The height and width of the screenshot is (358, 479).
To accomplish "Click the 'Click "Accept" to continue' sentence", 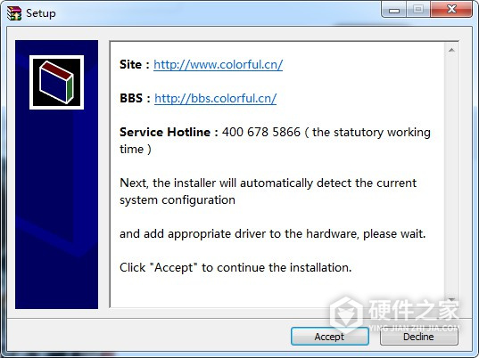I will [235, 267].
